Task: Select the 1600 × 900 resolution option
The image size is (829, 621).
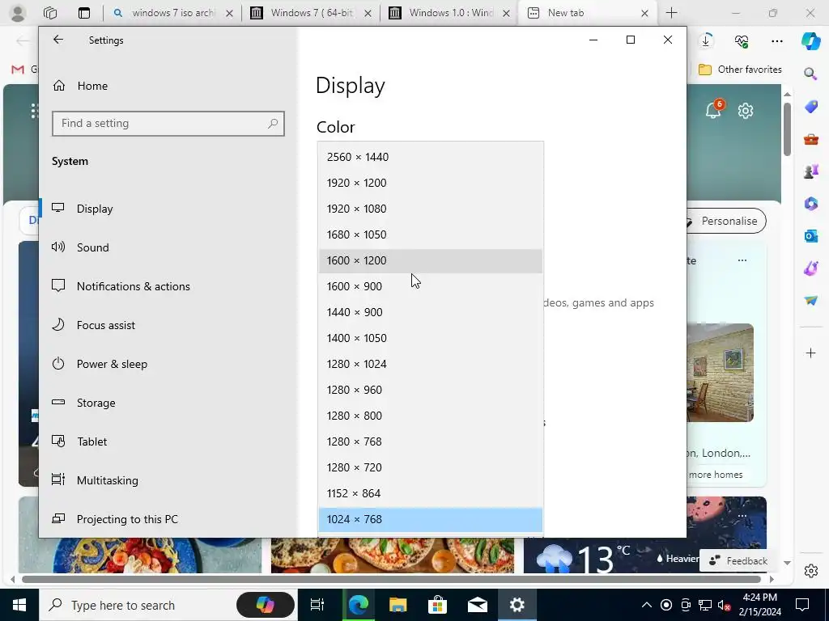Action: (x=431, y=286)
